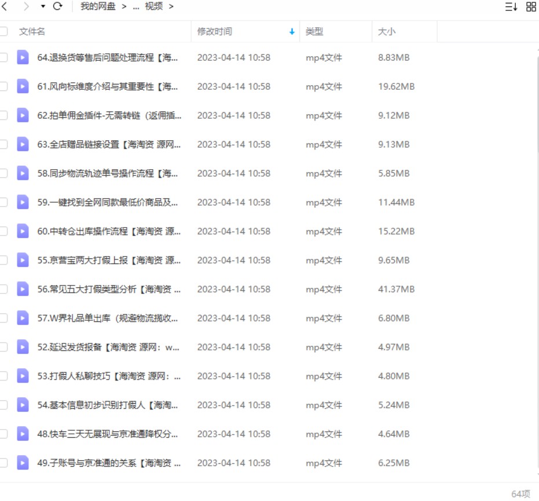Click video icon of 64.退换货等售后问题处理流程
The width and height of the screenshot is (539, 501).
click(23, 57)
